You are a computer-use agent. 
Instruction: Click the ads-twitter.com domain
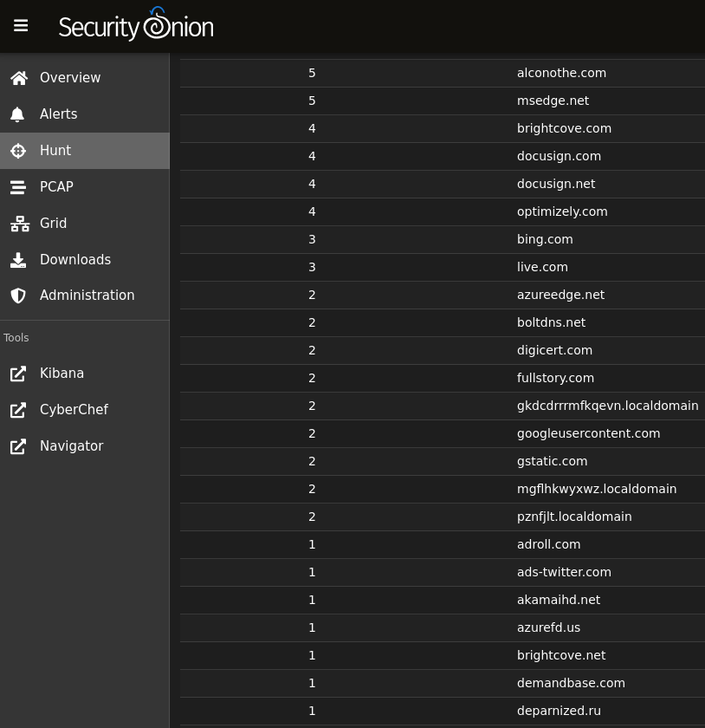point(564,573)
